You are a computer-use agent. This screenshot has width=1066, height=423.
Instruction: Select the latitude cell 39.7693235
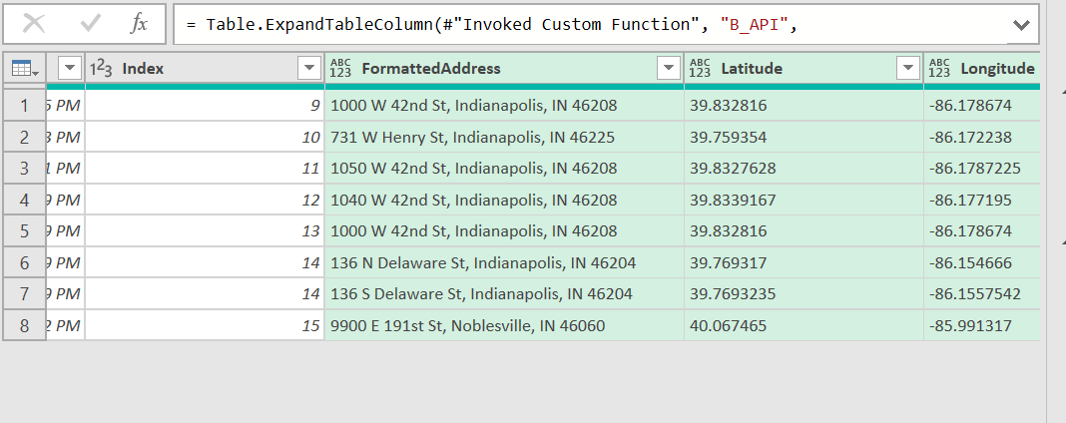coord(803,294)
